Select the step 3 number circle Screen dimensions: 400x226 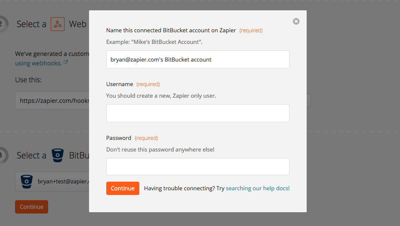click(3, 155)
